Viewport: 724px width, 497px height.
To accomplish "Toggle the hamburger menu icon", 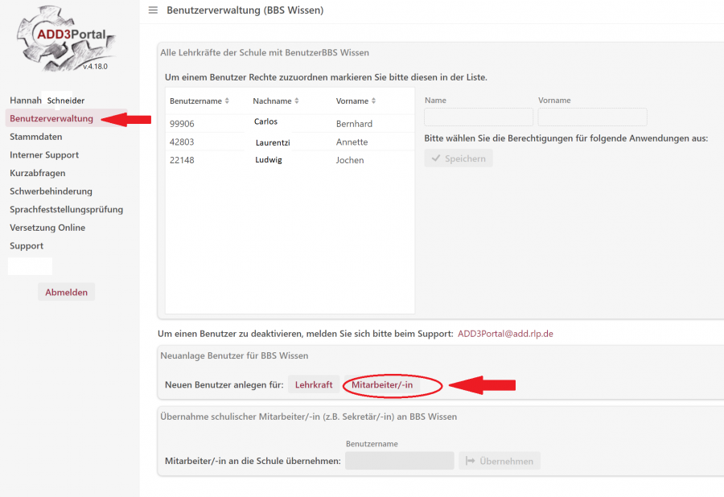I will [153, 10].
